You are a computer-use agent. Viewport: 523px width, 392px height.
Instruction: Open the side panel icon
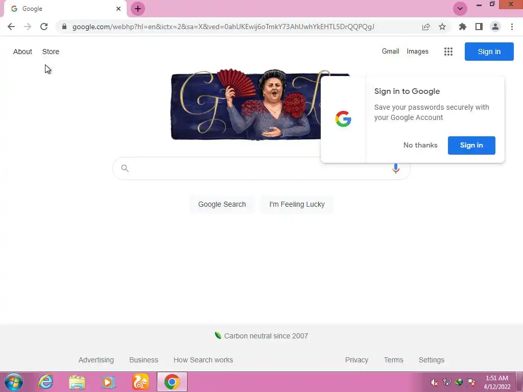point(479,27)
